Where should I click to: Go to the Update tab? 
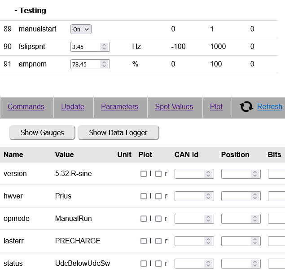click(x=73, y=107)
